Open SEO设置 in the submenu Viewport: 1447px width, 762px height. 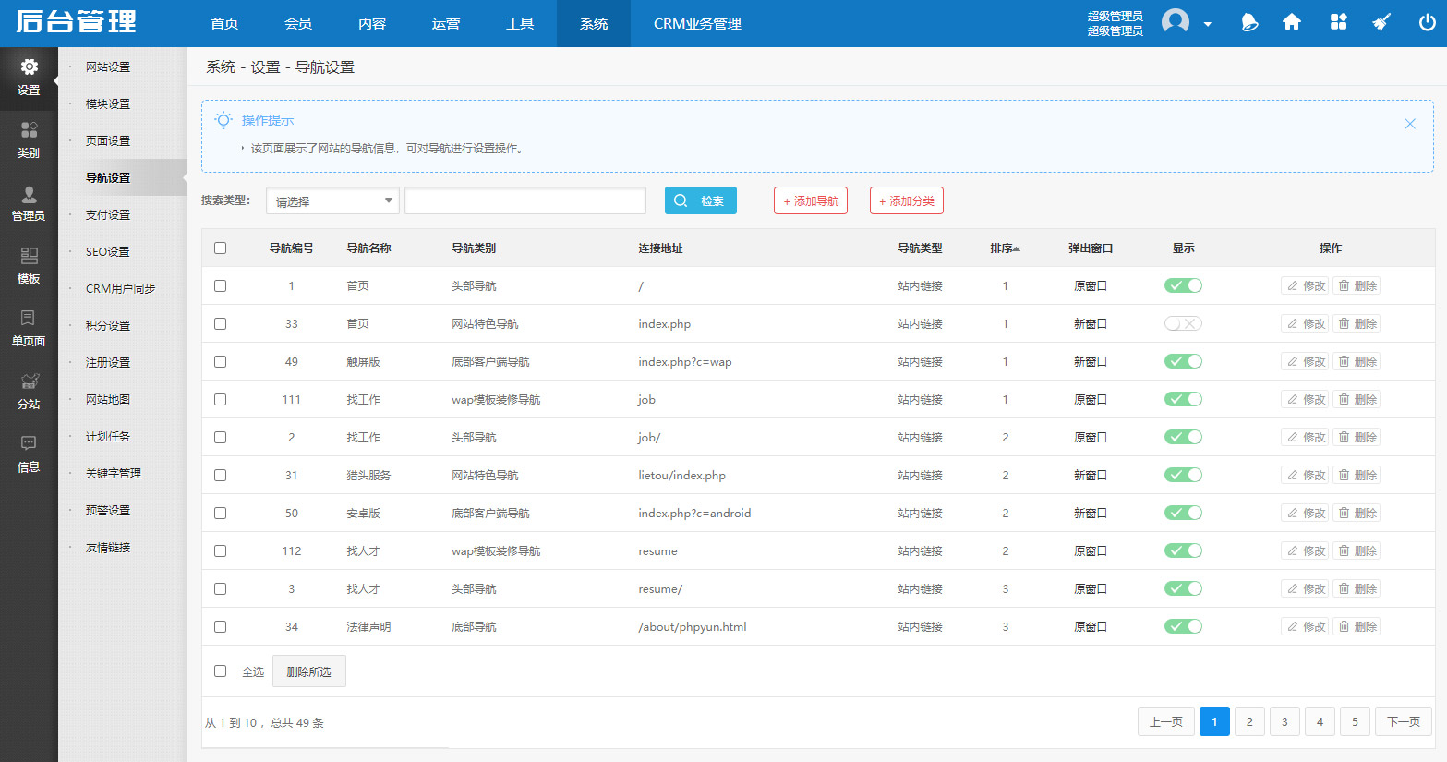[x=108, y=251]
